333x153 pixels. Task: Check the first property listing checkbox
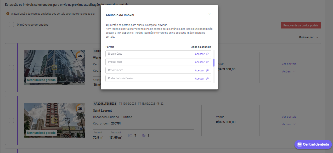click(x=11, y=67)
